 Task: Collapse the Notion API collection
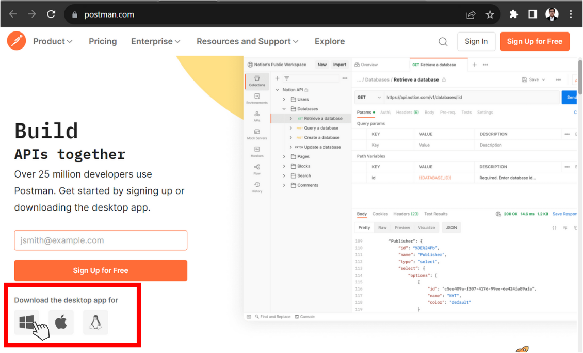coord(278,90)
